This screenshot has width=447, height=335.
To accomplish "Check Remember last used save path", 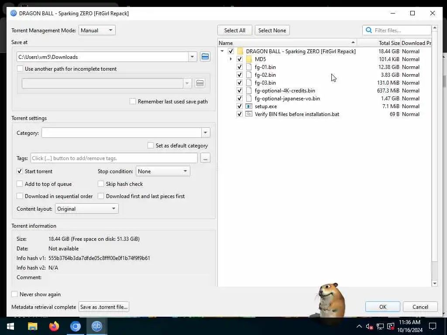I will tap(133, 101).
